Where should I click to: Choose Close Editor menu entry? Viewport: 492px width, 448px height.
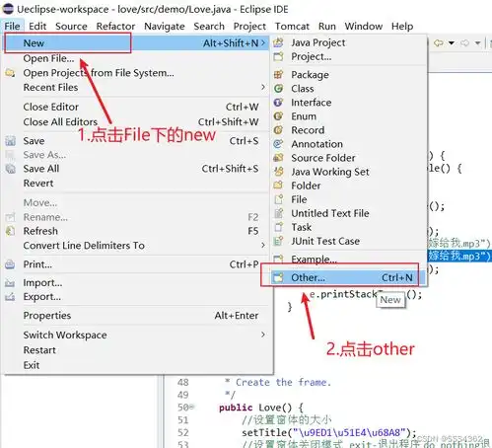pos(136,107)
